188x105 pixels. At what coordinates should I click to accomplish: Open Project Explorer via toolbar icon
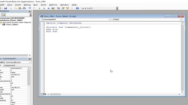58,8
